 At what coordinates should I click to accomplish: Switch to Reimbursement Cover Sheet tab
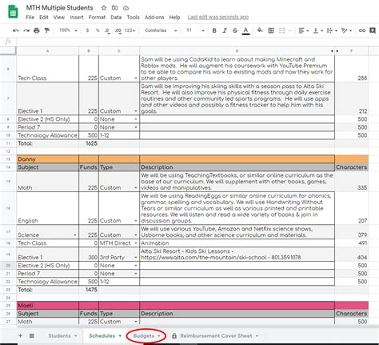(x=216, y=336)
